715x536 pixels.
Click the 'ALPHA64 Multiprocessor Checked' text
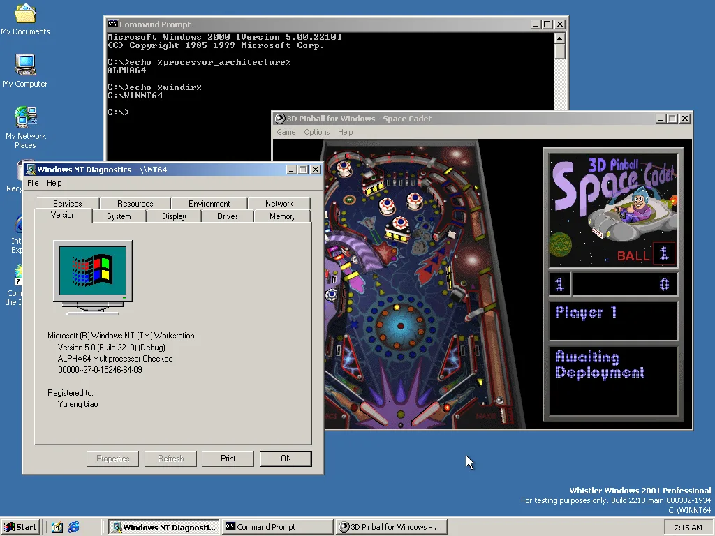[x=115, y=359]
